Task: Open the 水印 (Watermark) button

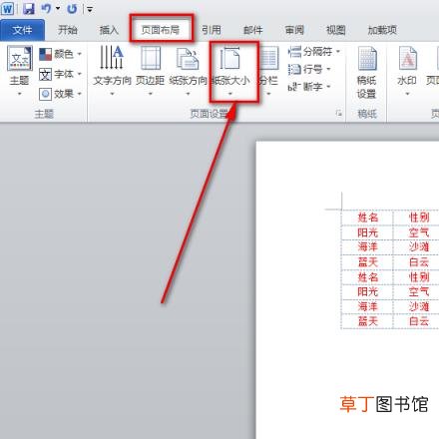Action: [407, 71]
